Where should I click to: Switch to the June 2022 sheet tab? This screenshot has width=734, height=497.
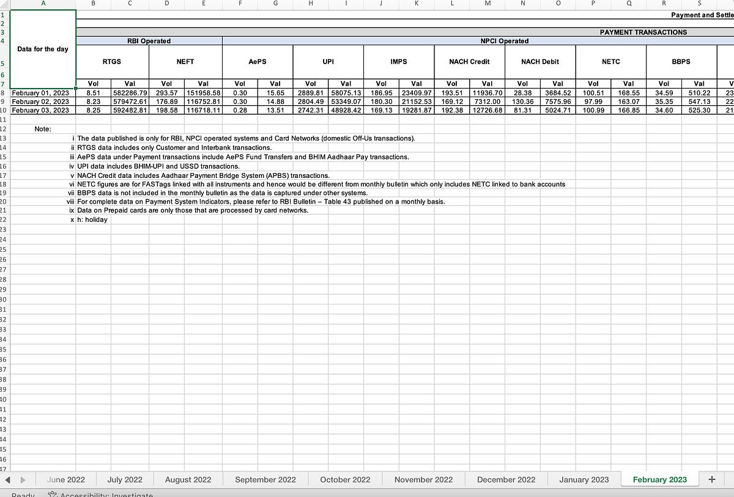[66, 479]
